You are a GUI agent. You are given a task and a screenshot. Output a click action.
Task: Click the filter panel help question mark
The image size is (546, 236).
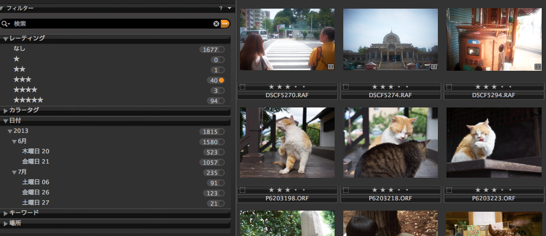[x=221, y=8]
